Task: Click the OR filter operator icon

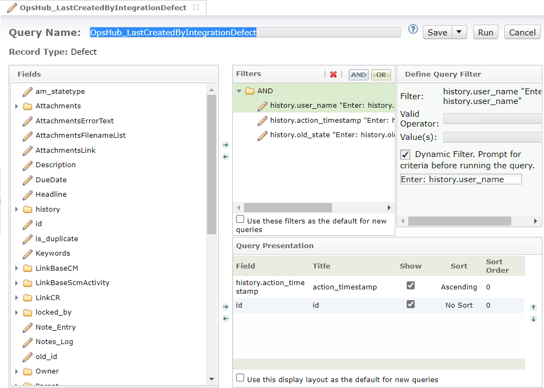Action: (x=381, y=75)
